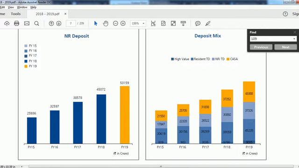Switch to the Tools tab

click(x=15, y=14)
